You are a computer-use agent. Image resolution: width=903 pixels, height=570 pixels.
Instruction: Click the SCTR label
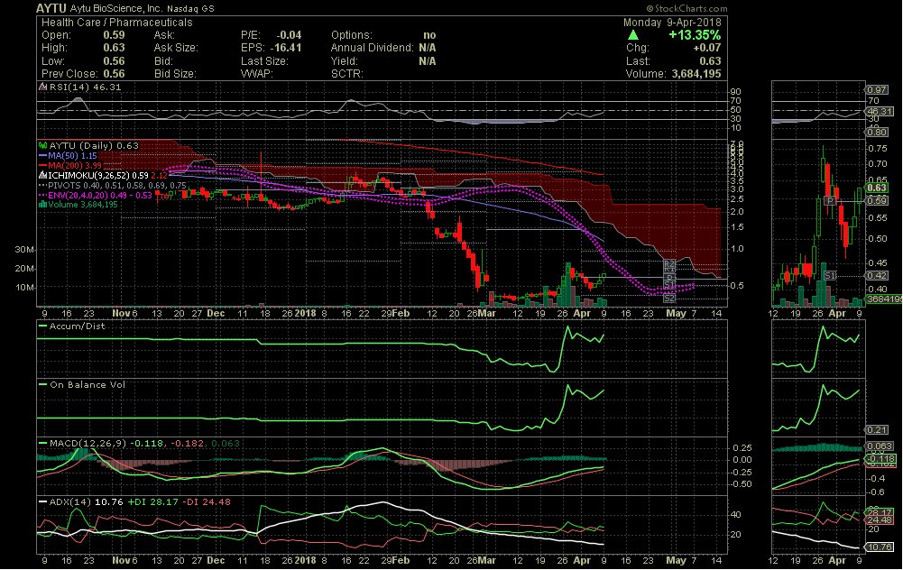pos(347,74)
